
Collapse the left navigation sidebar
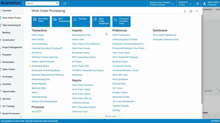21,117
